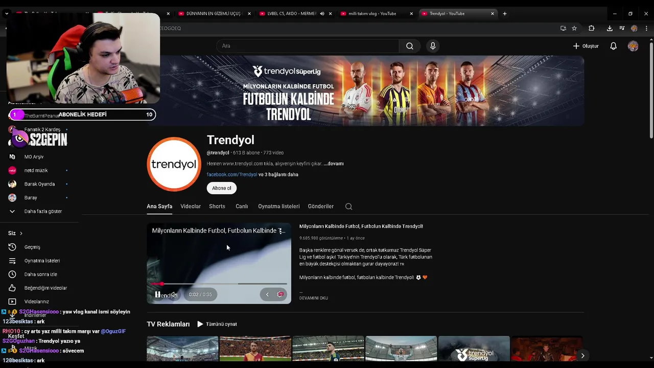Close the Trendyol - YouTube tab
654x368 pixels.
(493, 14)
